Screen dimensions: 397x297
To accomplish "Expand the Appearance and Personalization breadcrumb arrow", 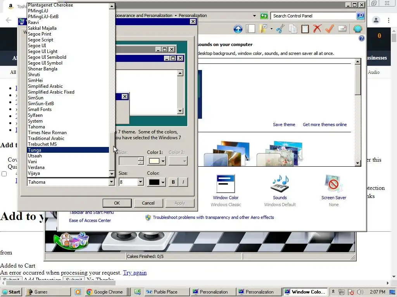I will [x=176, y=15].
